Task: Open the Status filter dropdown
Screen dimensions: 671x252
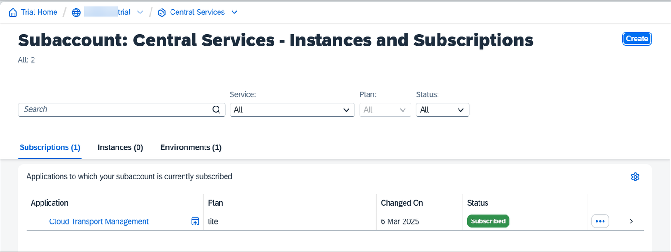Action: (442, 110)
